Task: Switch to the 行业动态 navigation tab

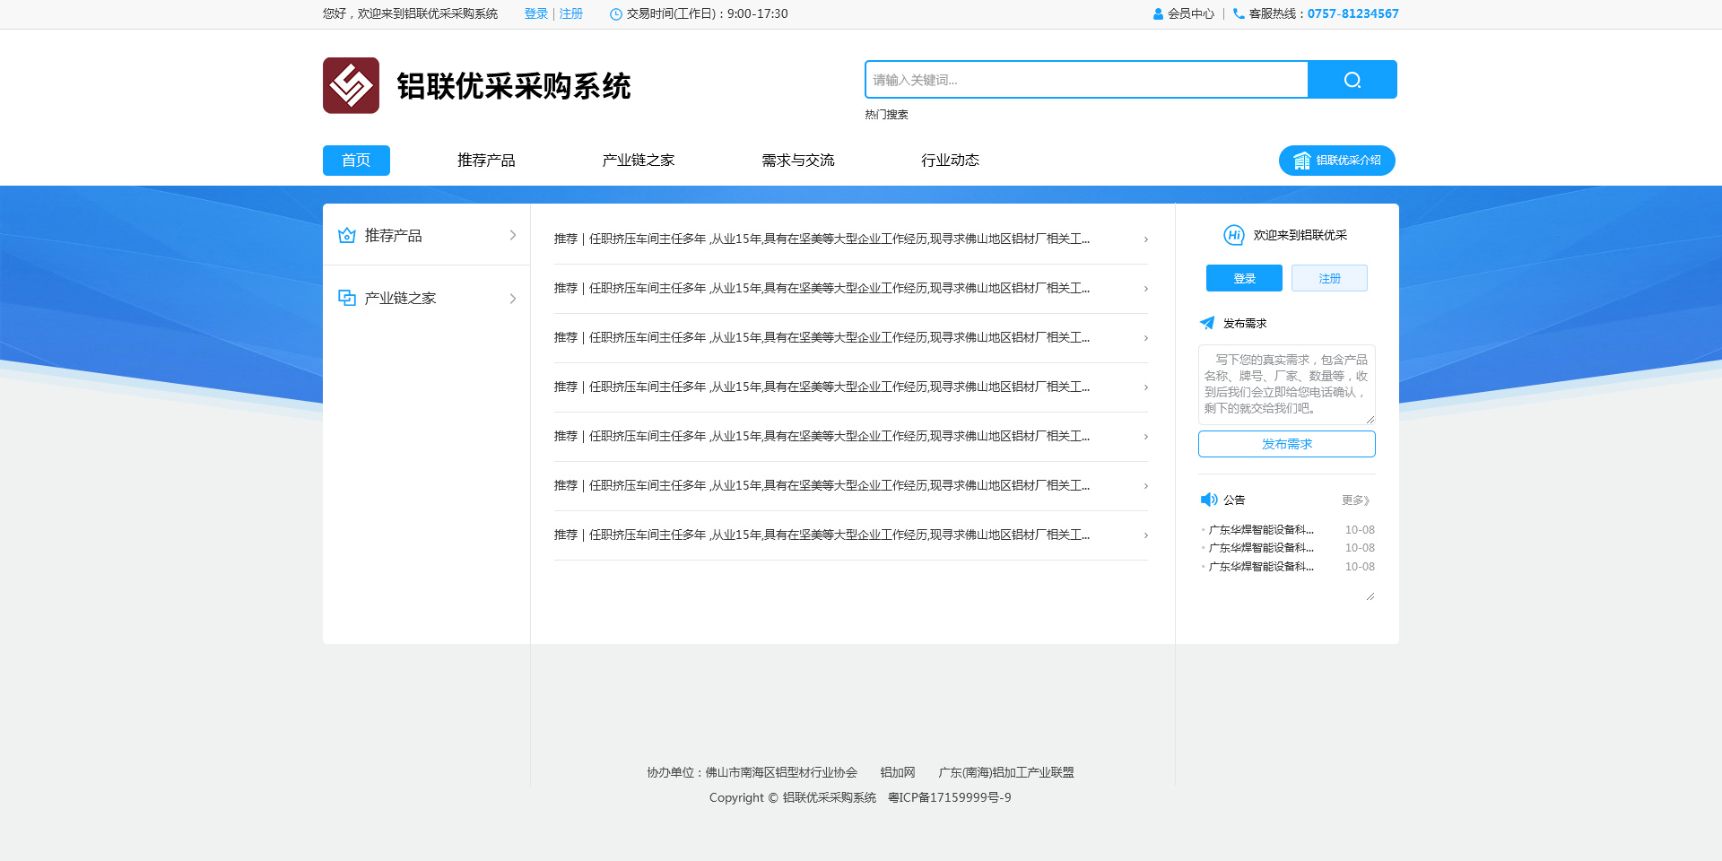Action: click(950, 161)
